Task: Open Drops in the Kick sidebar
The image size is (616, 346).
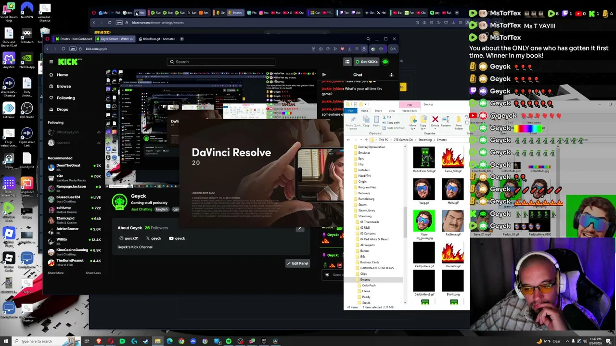Action: pyautogui.click(x=62, y=109)
